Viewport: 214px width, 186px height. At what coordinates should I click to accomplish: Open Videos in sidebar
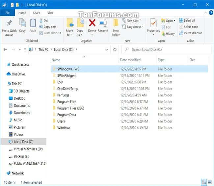[16, 134]
